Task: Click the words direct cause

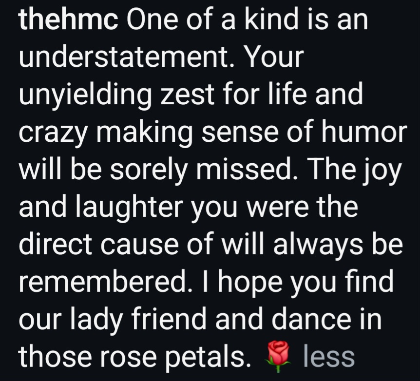Action: [x=98, y=245]
